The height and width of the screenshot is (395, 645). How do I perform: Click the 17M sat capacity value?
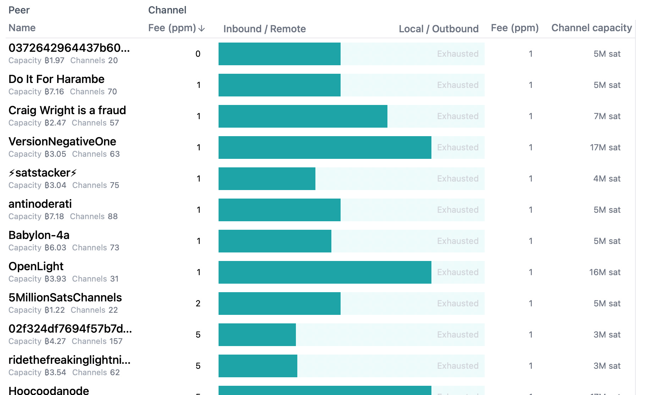pyautogui.click(x=605, y=148)
